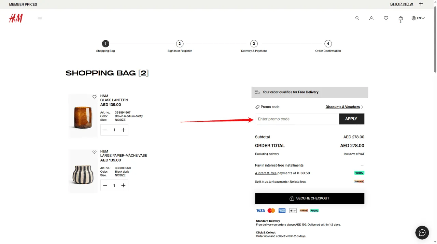The image size is (437, 244).
Task: Open the account profile icon
Action: (371, 18)
